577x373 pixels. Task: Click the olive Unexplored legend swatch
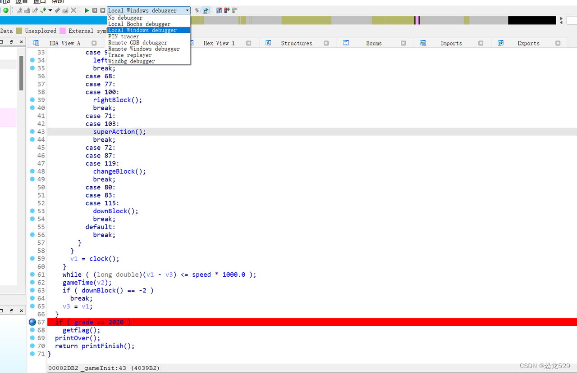coord(19,31)
